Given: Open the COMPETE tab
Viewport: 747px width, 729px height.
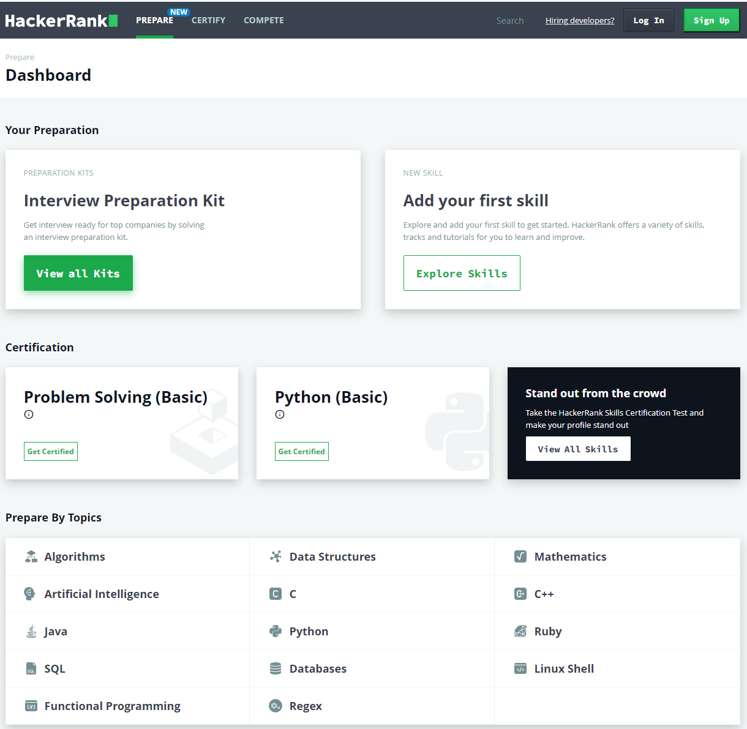Looking at the screenshot, I should point(264,20).
